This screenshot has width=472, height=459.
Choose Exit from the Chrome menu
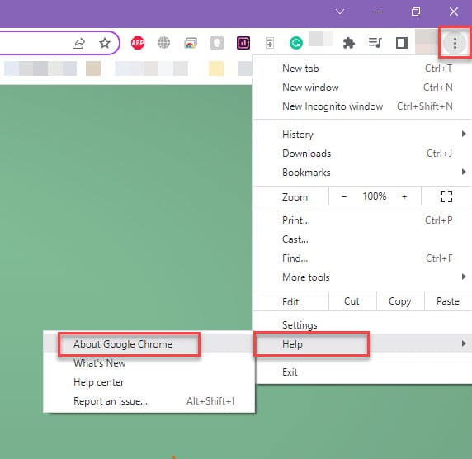(361, 372)
